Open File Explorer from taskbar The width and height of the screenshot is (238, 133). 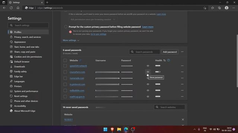pyautogui.click(x=119, y=129)
